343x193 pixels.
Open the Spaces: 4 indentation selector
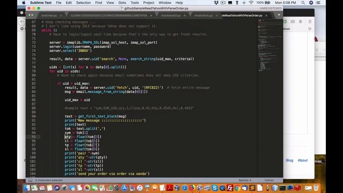point(245,180)
